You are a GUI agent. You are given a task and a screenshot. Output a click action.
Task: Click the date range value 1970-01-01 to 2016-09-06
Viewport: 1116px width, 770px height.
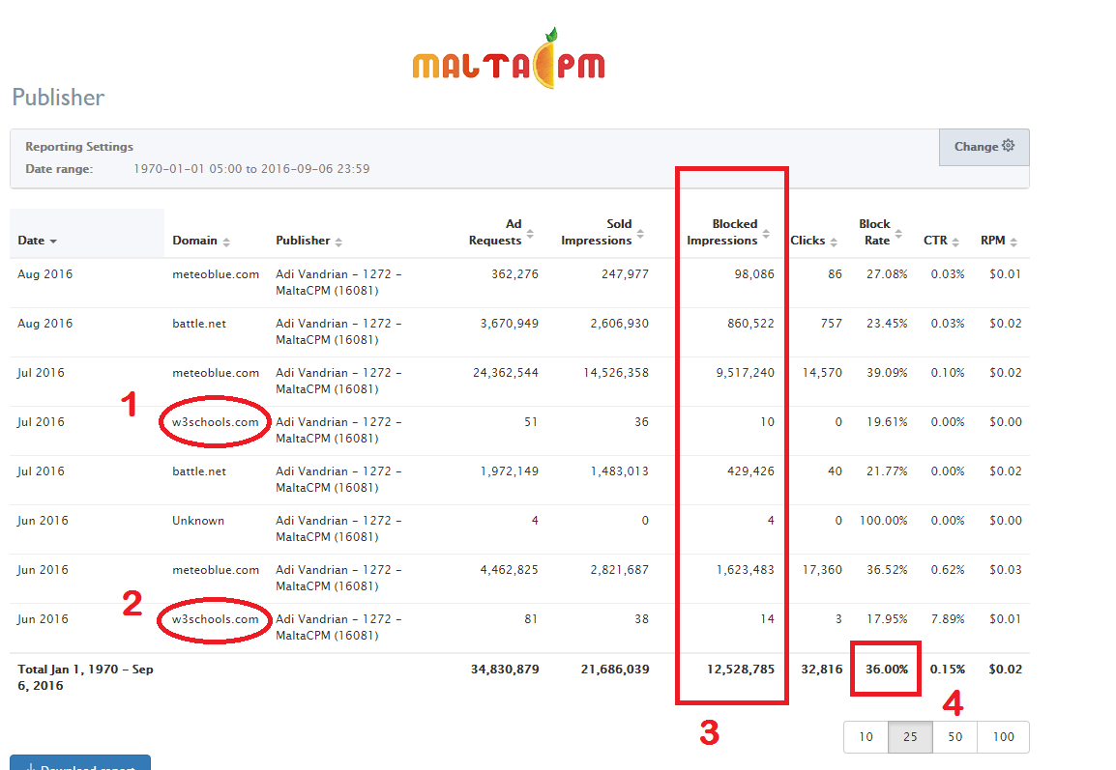(x=252, y=169)
